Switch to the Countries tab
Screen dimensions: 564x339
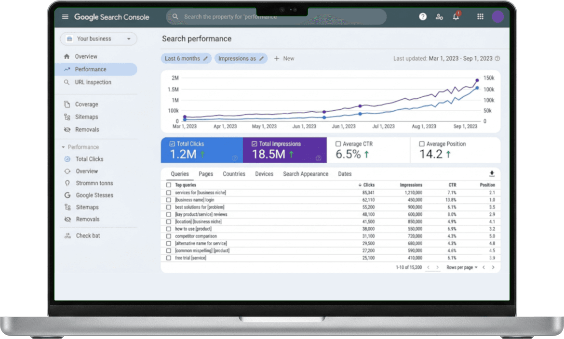tap(234, 174)
